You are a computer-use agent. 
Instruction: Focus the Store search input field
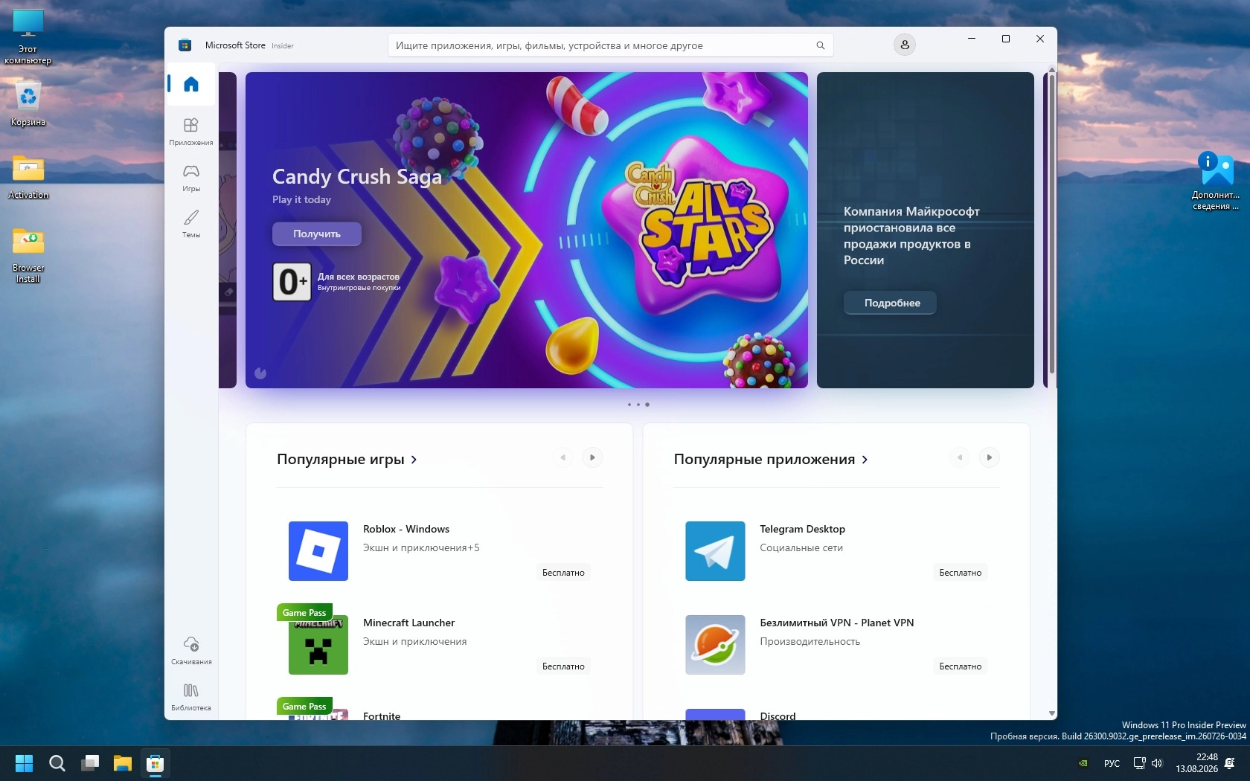pyautogui.click(x=610, y=45)
